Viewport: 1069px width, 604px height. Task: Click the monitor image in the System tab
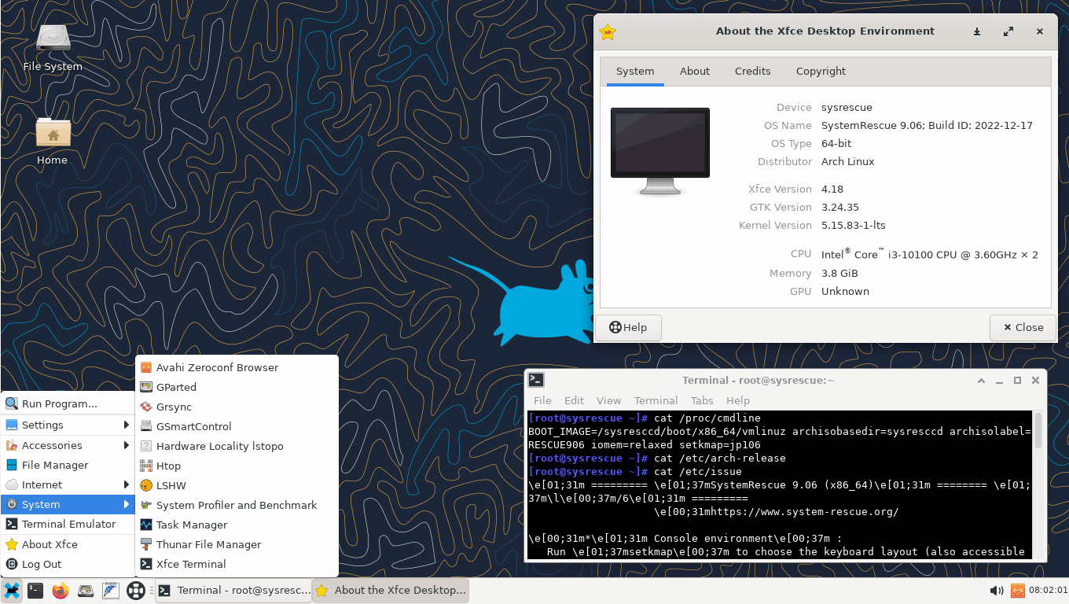(x=660, y=151)
